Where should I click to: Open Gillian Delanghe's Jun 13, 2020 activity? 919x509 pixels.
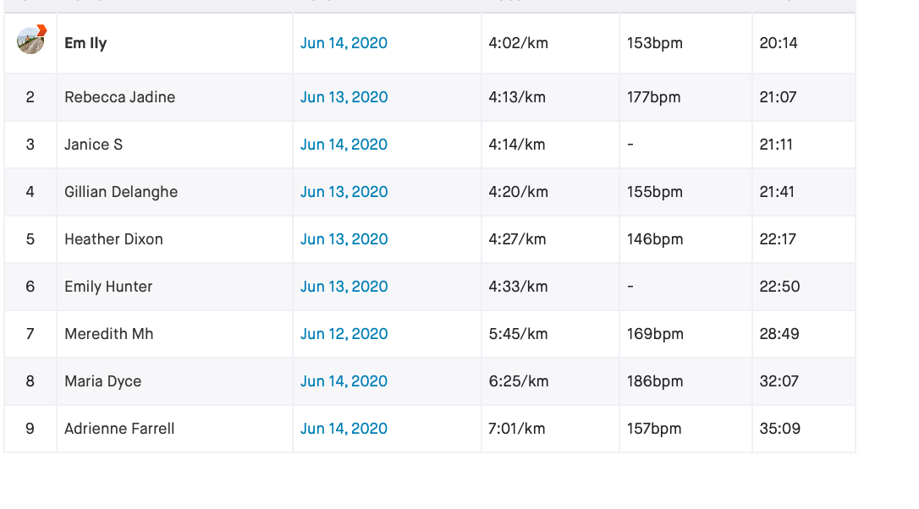[344, 192]
